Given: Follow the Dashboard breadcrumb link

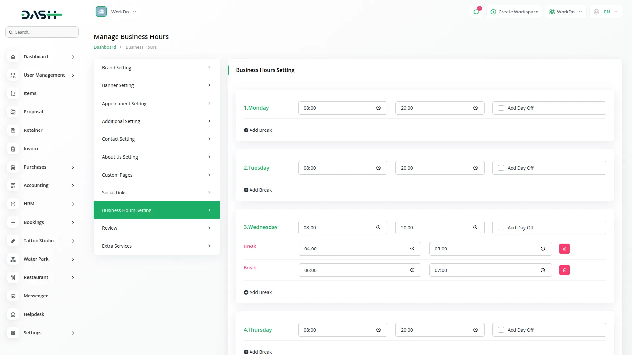Looking at the screenshot, I should pyautogui.click(x=105, y=47).
